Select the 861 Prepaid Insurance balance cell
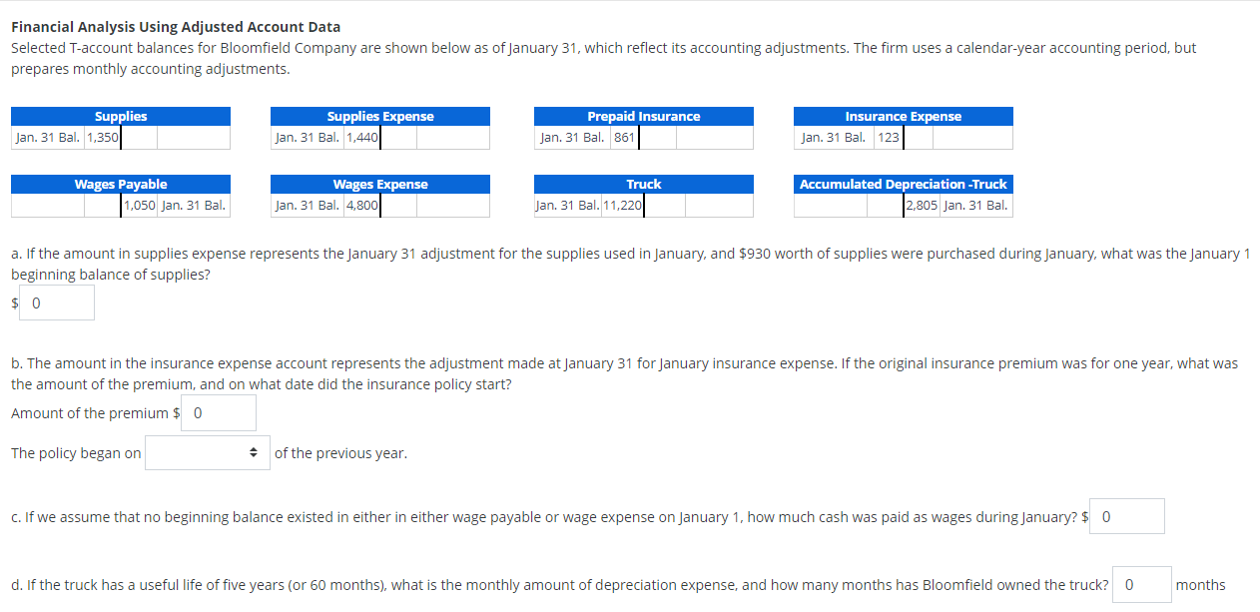The width and height of the screenshot is (1260, 612). pyautogui.click(x=624, y=137)
